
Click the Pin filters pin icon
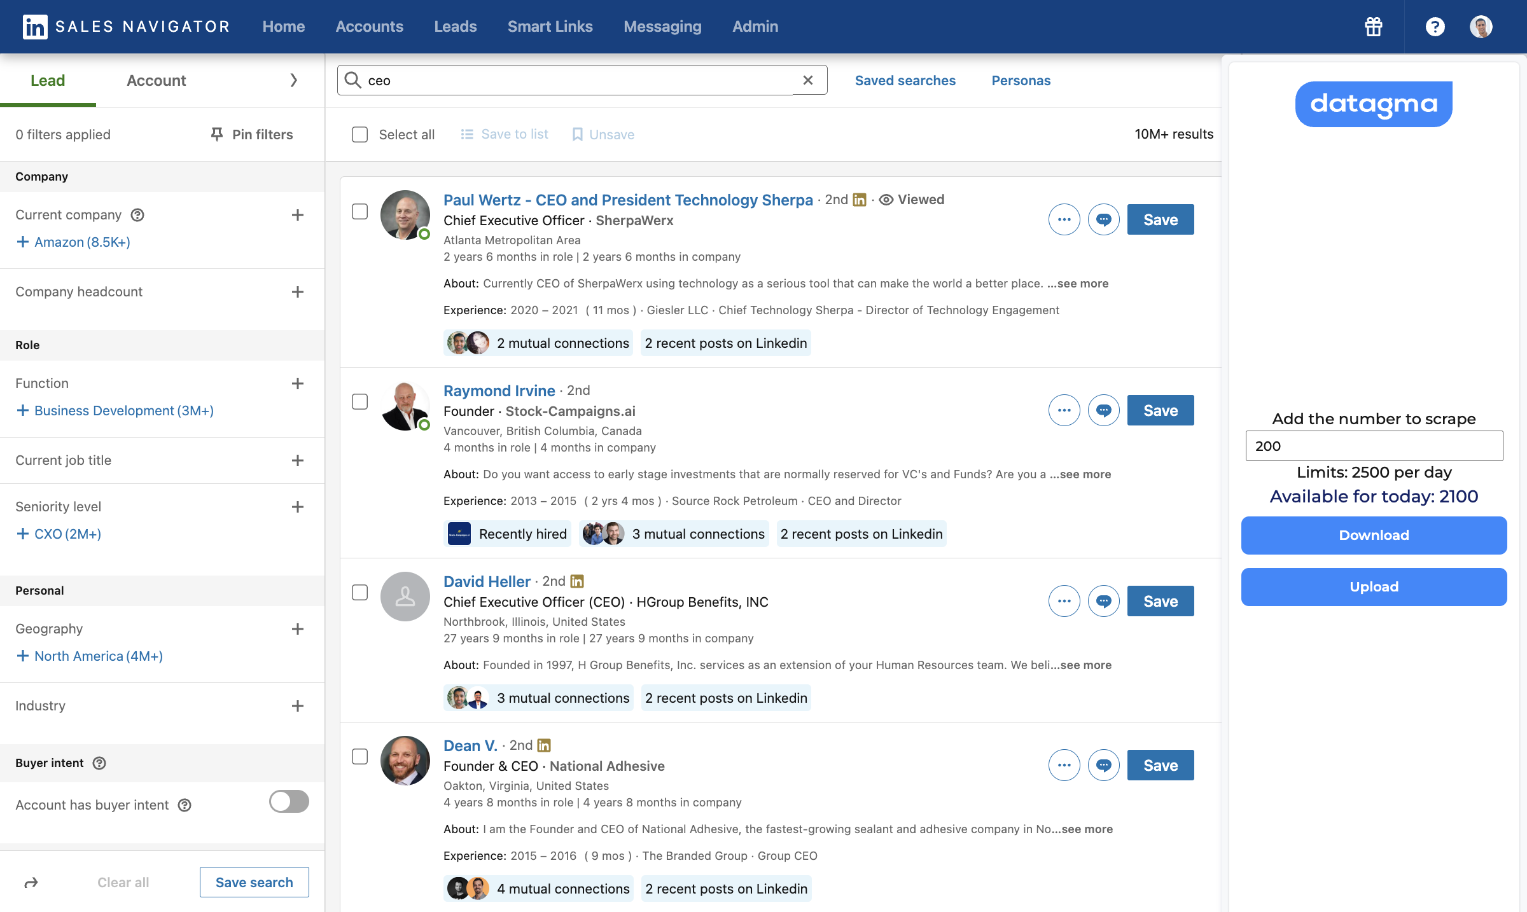pyautogui.click(x=217, y=134)
